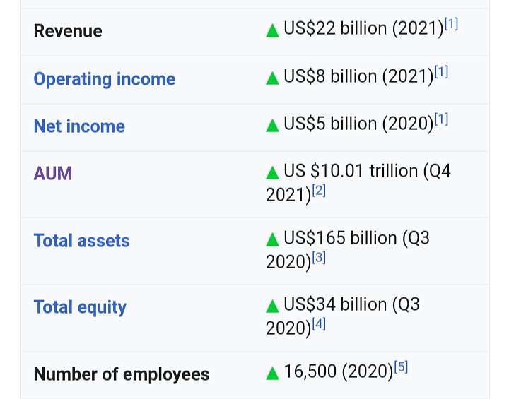This screenshot has width=509, height=399.
Task: Open citation [1] after Operating income value
Action: click(x=441, y=72)
